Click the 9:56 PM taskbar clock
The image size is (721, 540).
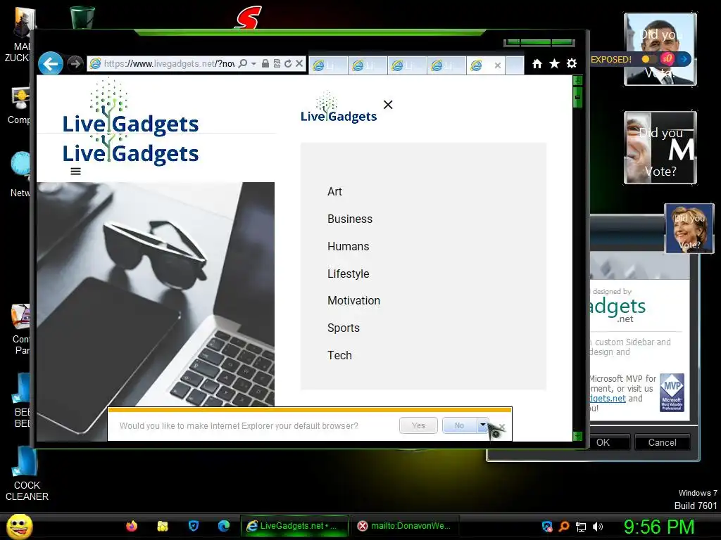click(659, 527)
